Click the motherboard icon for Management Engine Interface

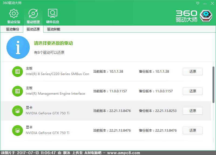click(18, 91)
